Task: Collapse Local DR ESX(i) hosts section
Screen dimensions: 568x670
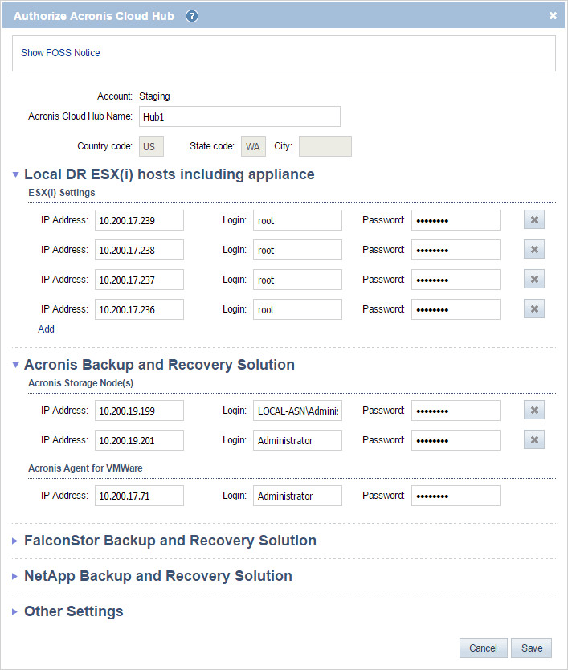Action: (16, 175)
